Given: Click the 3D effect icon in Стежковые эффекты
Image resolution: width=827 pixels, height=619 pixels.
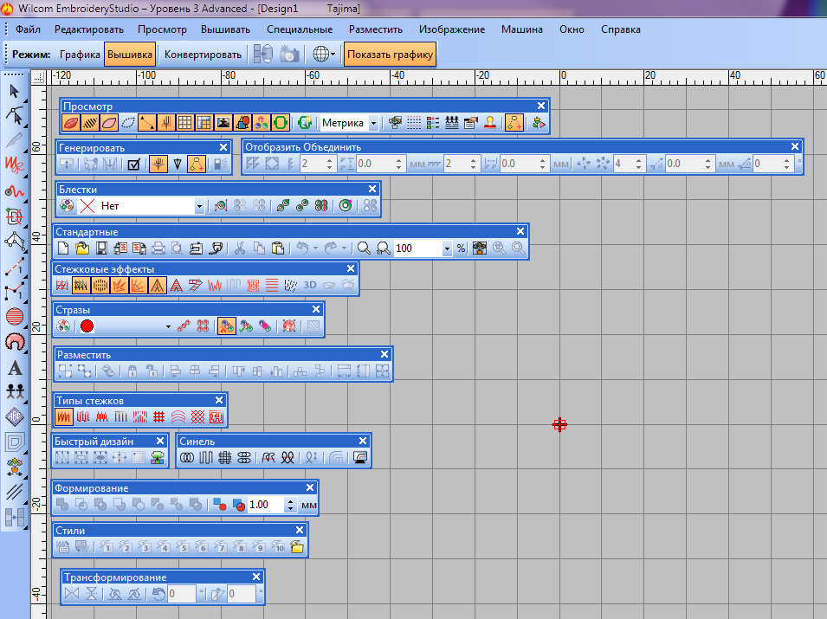Looking at the screenshot, I should (309, 284).
